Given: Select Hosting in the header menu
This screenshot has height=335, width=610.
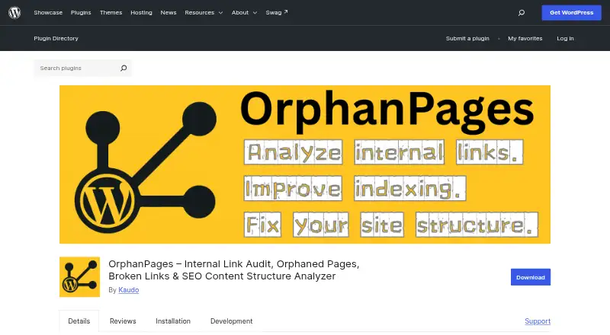Looking at the screenshot, I should pos(141,12).
